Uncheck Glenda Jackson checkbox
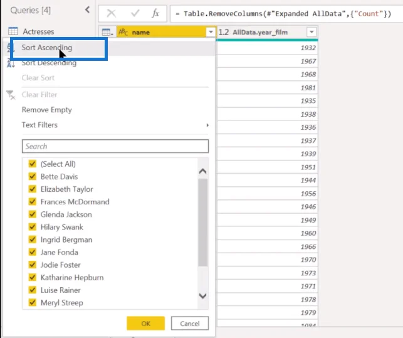 click(x=33, y=214)
